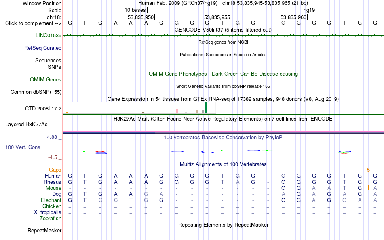Select the Elephant alignment row label
This screenshot has height=240, width=384.
[x=51, y=200]
